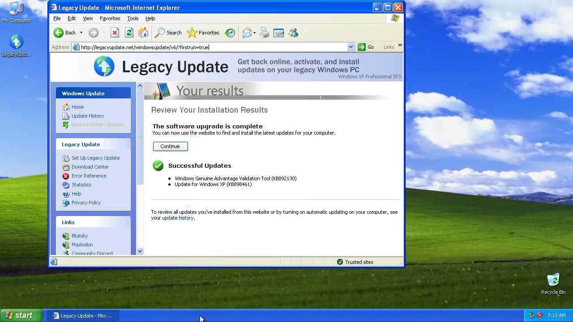This screenshot has width=573, height=322.
Task: Click the "Windows XP Professional SP3" header text
Action: pos(369,76)
